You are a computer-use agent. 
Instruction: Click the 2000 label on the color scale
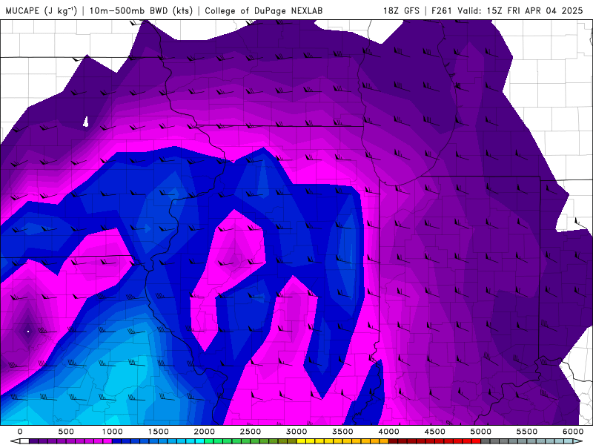pyautogui.click(x=205, y=432)
